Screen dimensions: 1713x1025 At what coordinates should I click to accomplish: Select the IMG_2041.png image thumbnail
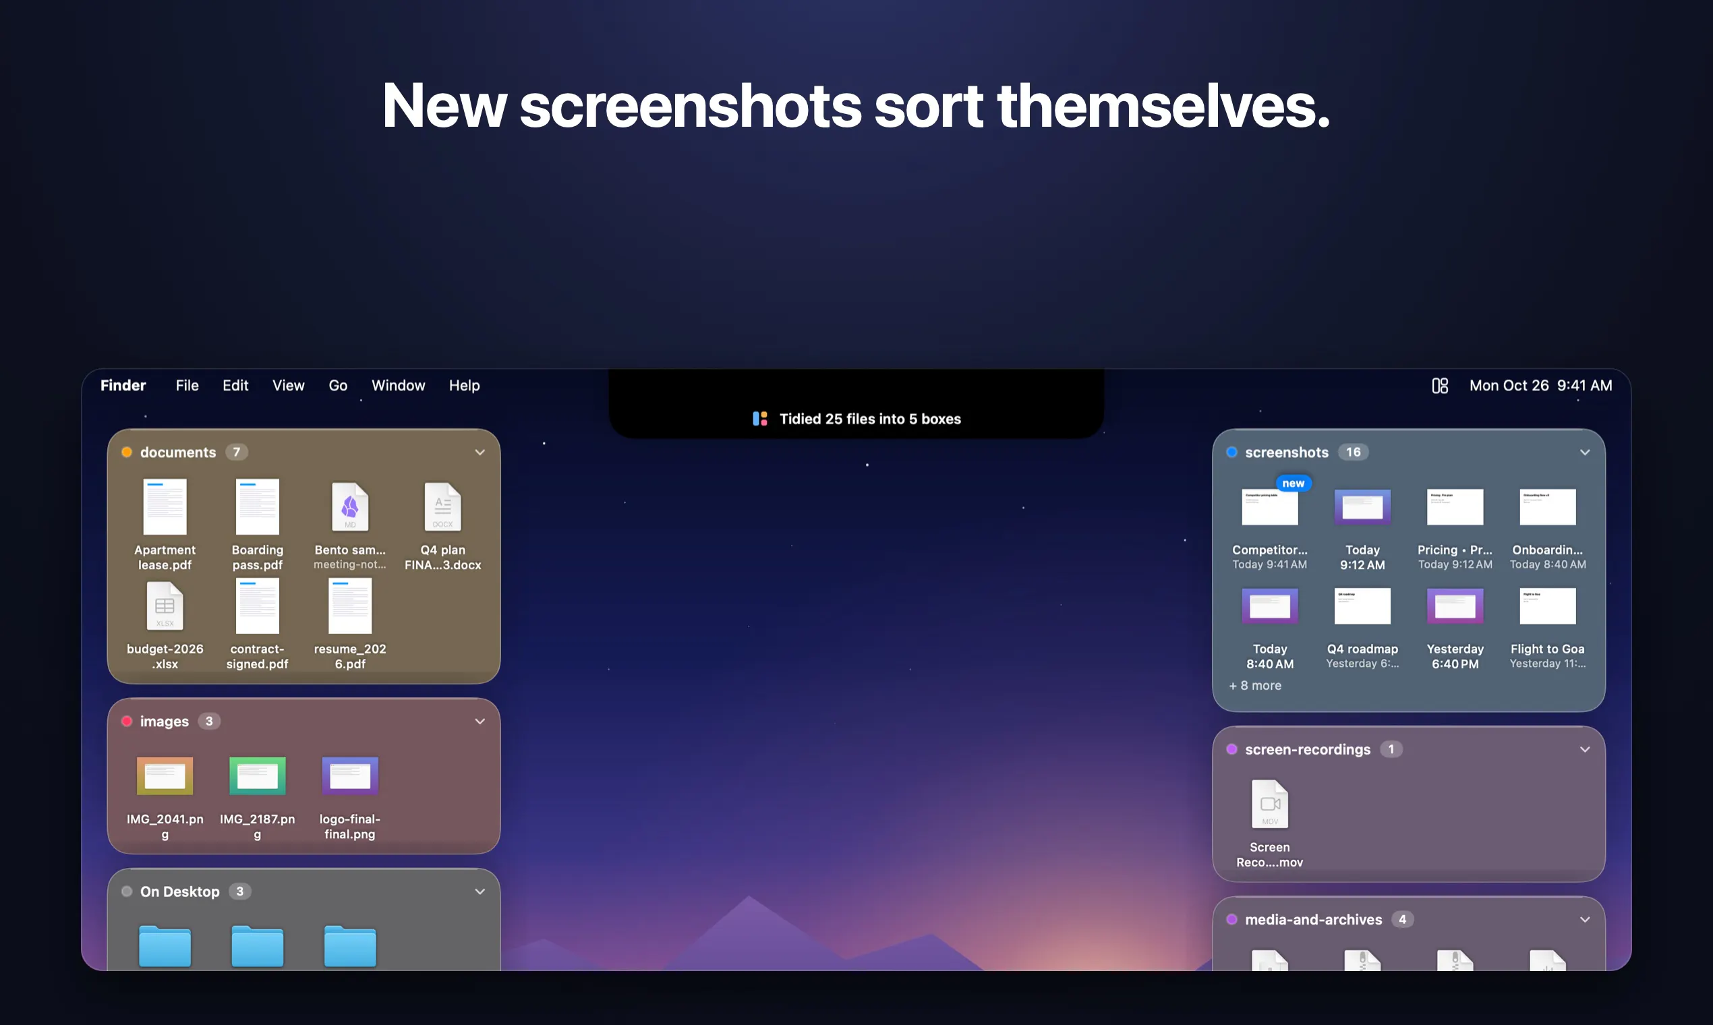point(165,775)
